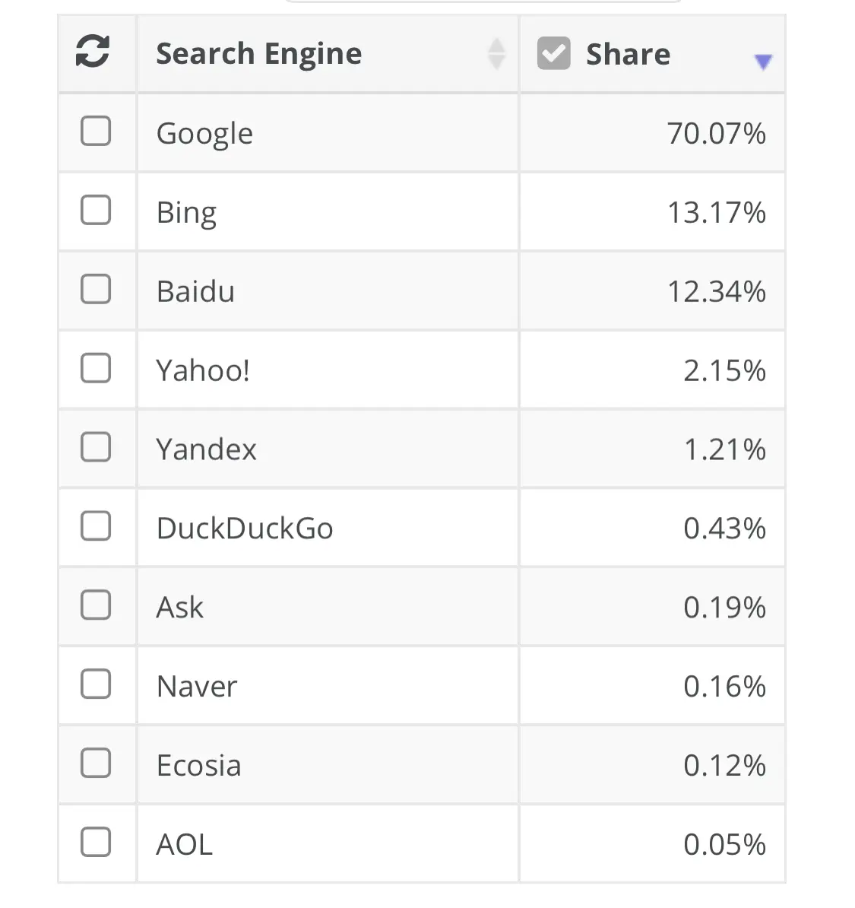Click the DuckDuckGo engine name cell
Screen dimensions: 855x908
coord(245,529)
